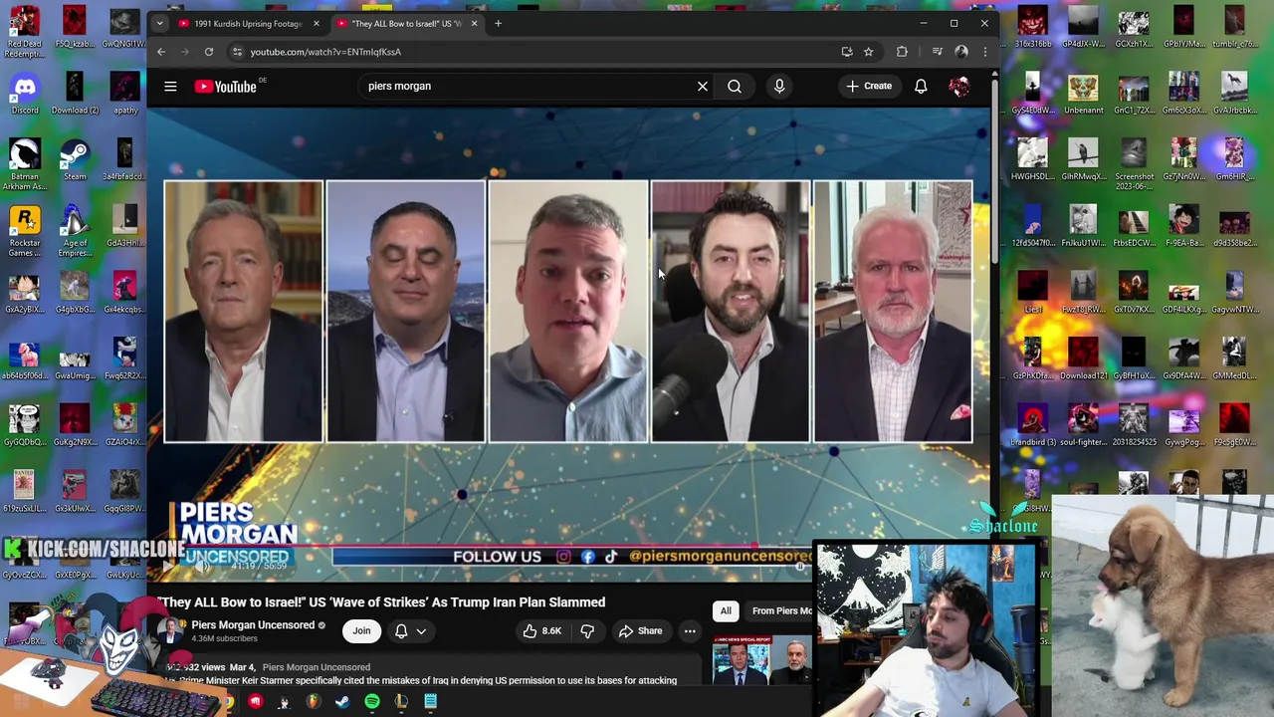Open the Chrome extensions puzzle icon
Image resolution: width=1274 pixels, height=717 pixels.
902,52
